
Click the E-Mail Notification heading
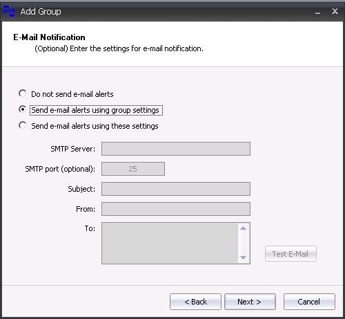[49, 37]
